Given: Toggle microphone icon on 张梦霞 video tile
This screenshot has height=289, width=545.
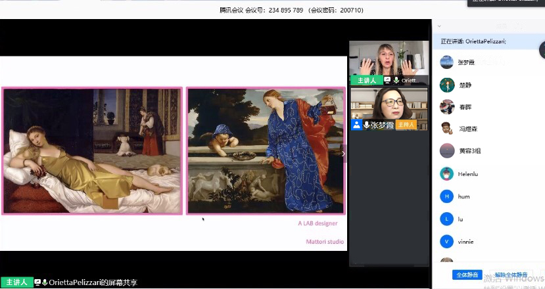Looking at the screenshot, I should [366, 125].
